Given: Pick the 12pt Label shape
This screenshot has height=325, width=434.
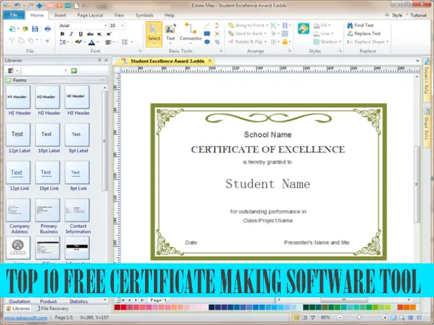Looking at the screenshot, I should pyautogui.click(x=17, y=135).
